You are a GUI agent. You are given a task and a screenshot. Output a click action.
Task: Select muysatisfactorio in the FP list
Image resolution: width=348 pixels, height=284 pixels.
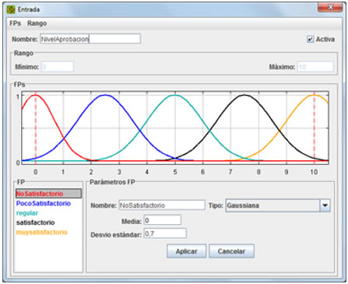[41, 232]
